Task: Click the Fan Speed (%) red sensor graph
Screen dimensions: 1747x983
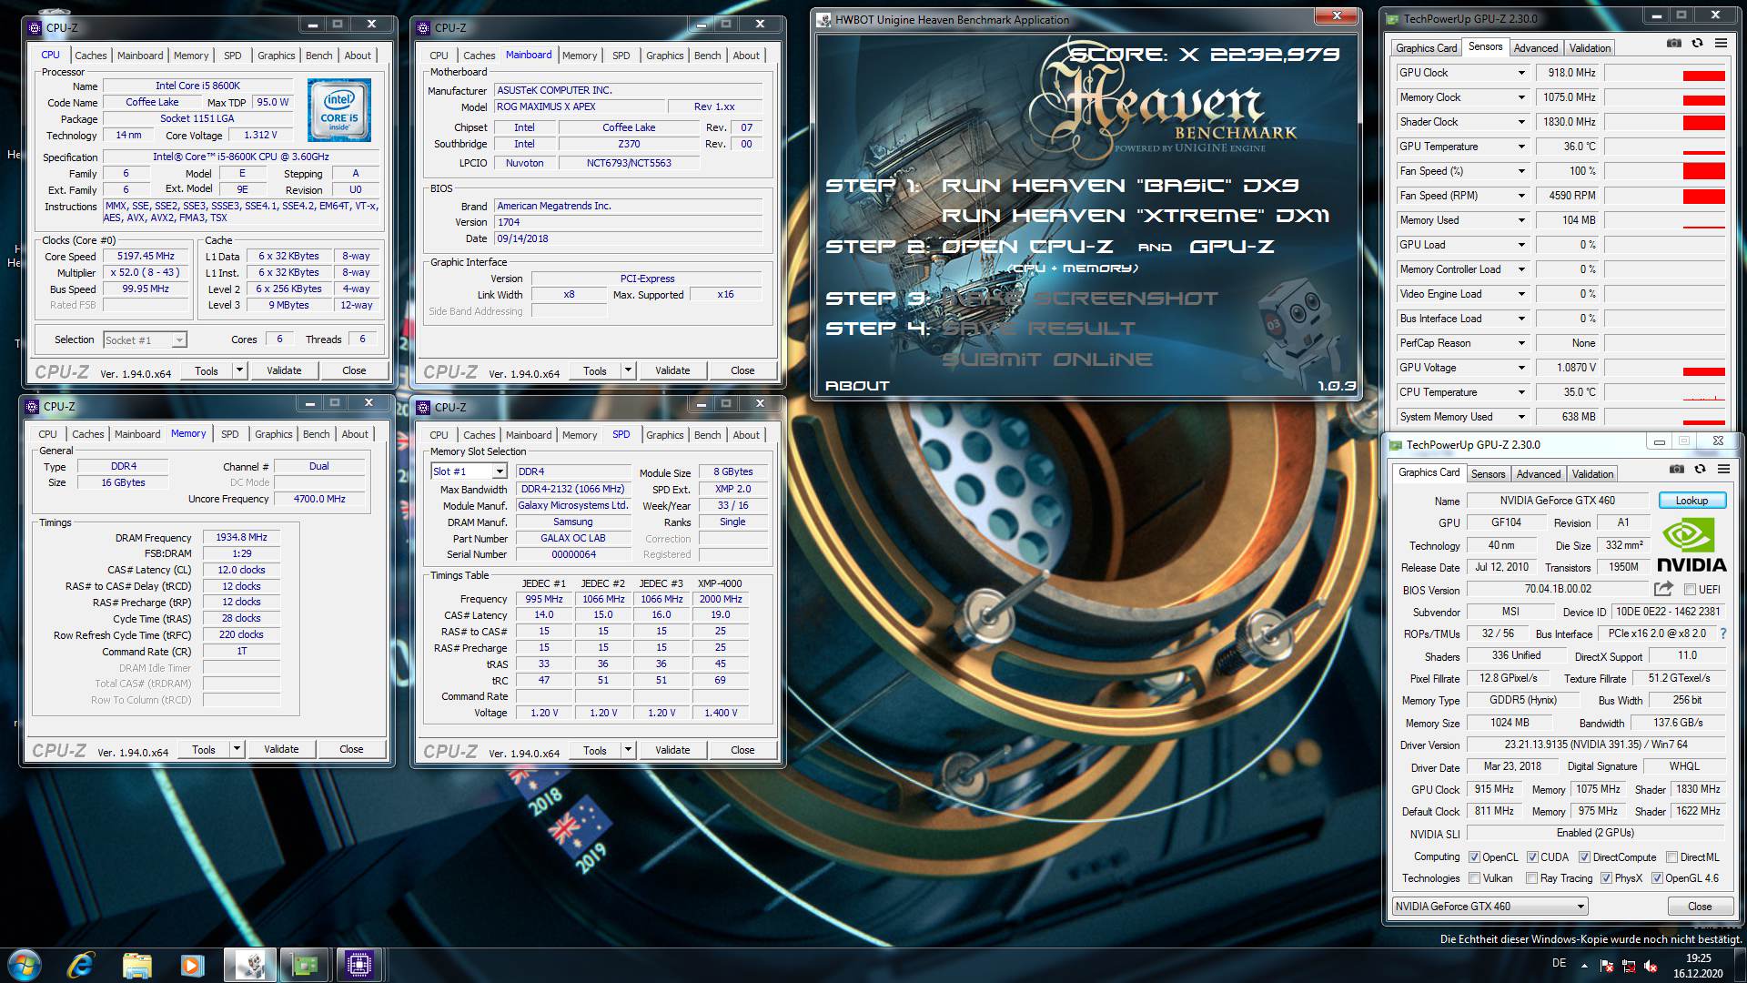Action: [x=1703, y=171]
